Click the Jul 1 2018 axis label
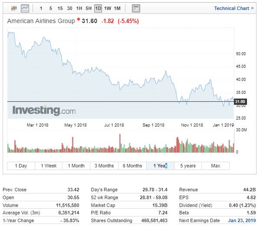Viewport: 260px width, 230px height. tap(114, 125)
